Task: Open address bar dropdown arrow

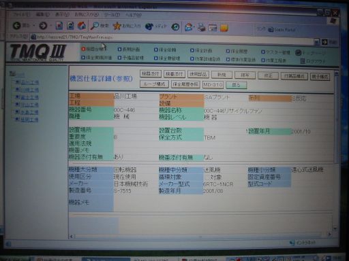Action: (x=316, y=41)
